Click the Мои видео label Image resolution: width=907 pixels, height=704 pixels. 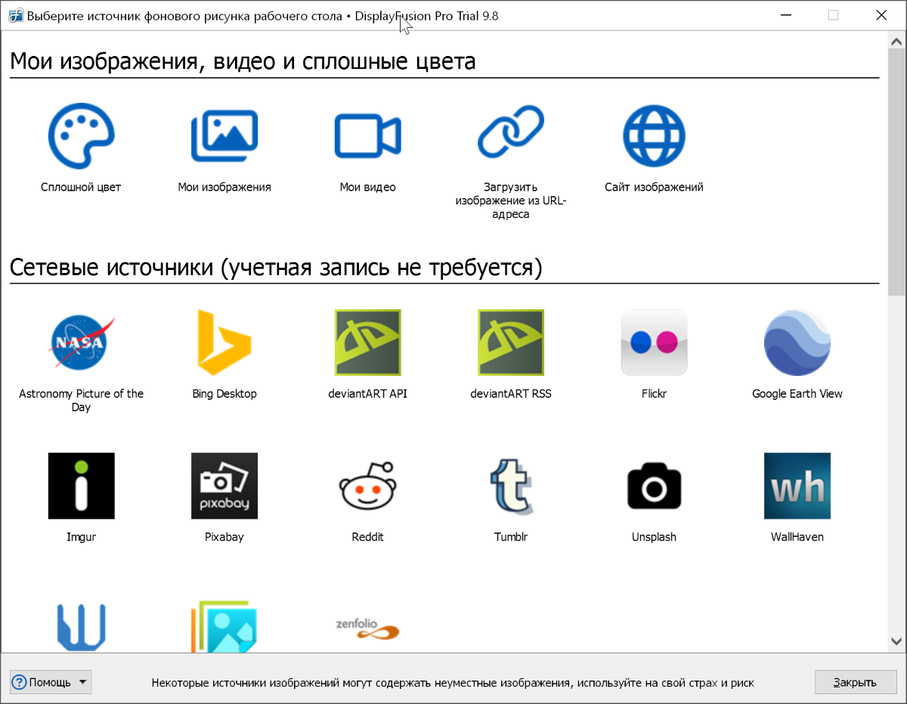click(368, 187)
